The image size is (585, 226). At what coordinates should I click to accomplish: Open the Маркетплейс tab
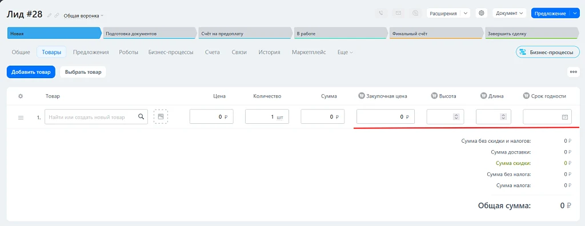(309, 52)
